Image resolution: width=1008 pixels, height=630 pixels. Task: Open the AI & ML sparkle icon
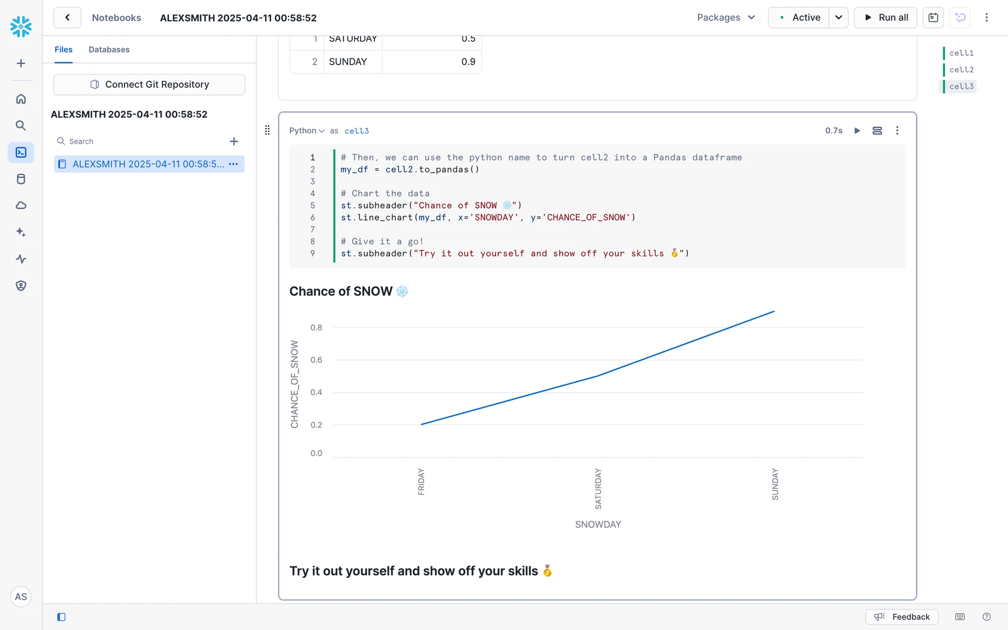(21, 232)
